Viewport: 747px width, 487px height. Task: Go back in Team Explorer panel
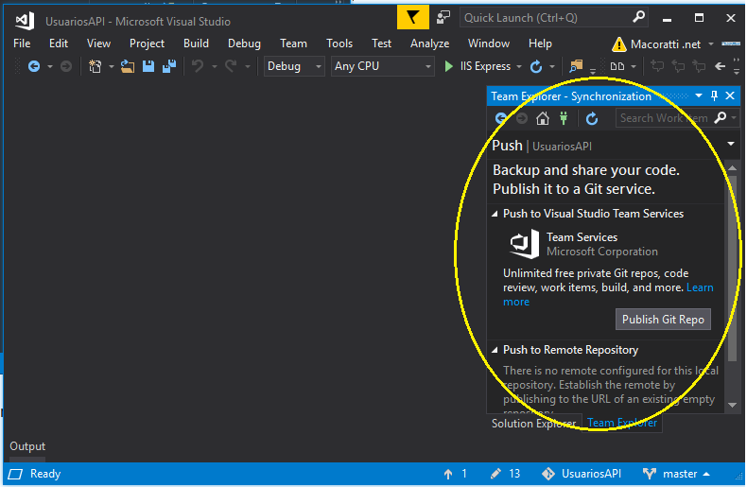click(x=501, y=118)
